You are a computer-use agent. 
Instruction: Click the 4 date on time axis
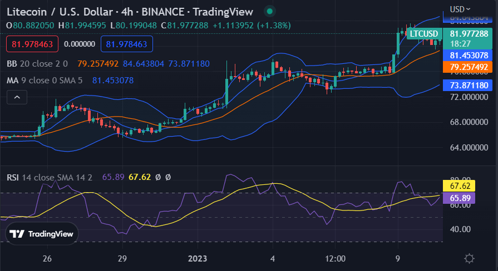pos(273,259)
